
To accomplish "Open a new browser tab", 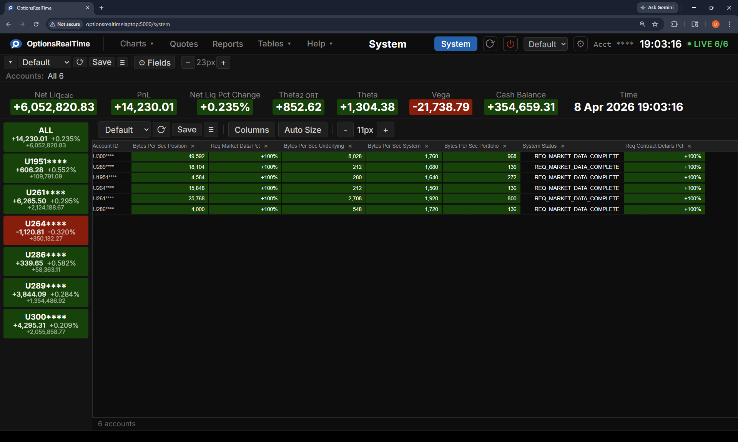I will point(101,8).
